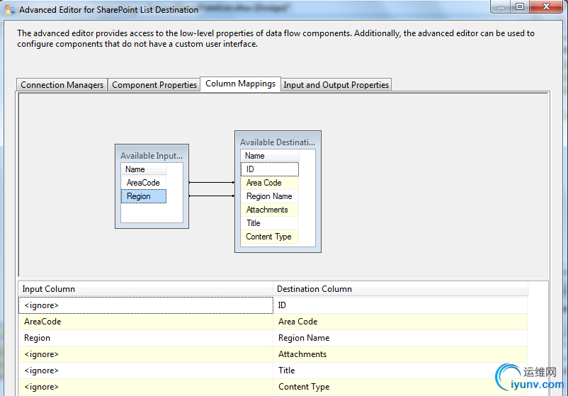Select Region in Available Input Columns
568x396 pixels.
(144, 196)
